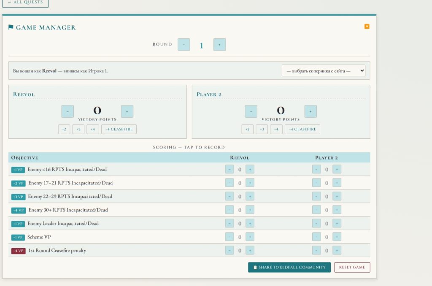Plus Reevol count for Enemy ≤16 RPTS

(x=250, y=169)
